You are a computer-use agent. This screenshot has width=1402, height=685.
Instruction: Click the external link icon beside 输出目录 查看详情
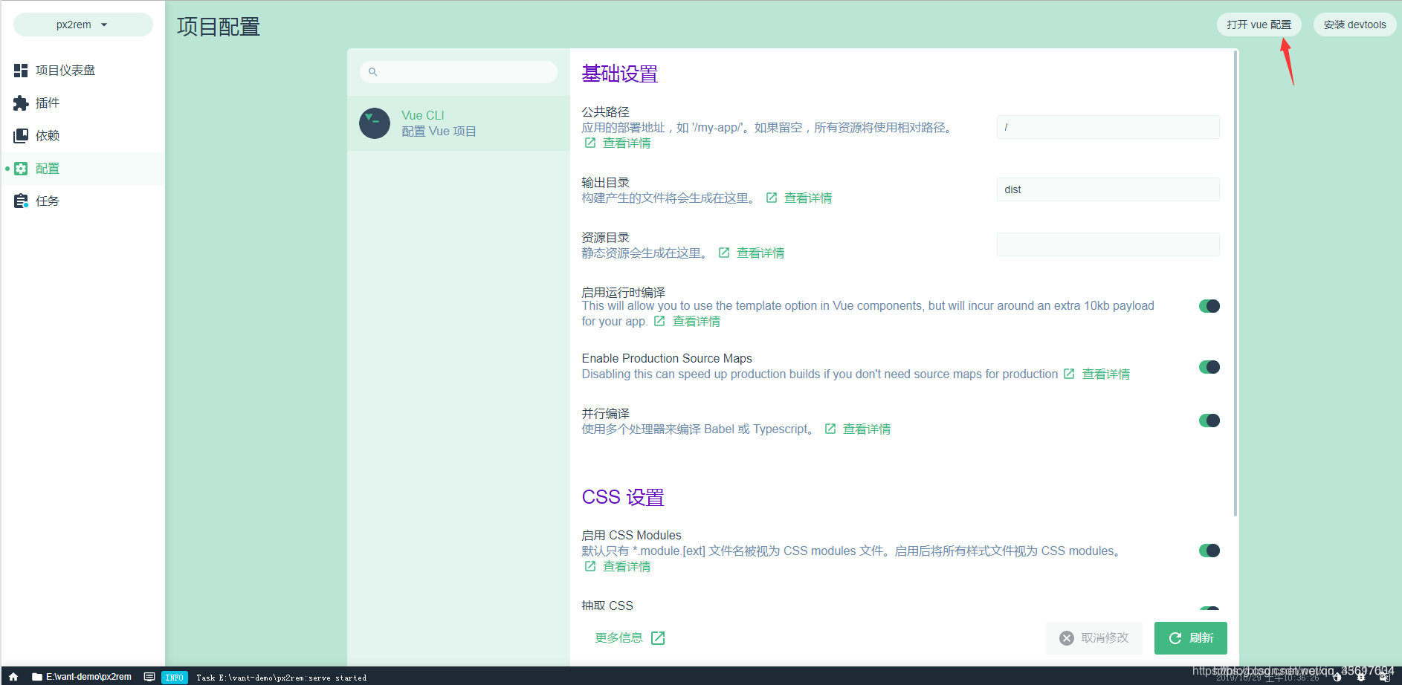point(771,198)
